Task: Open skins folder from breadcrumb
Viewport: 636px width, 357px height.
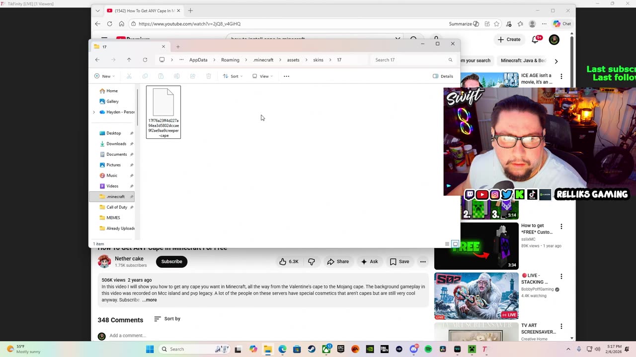Action: click(x=318, y=60)
